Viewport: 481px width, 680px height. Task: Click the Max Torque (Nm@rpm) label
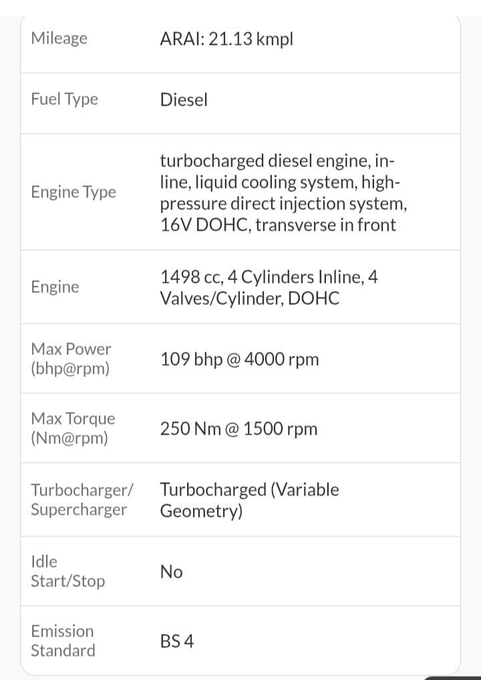[73, 428]
